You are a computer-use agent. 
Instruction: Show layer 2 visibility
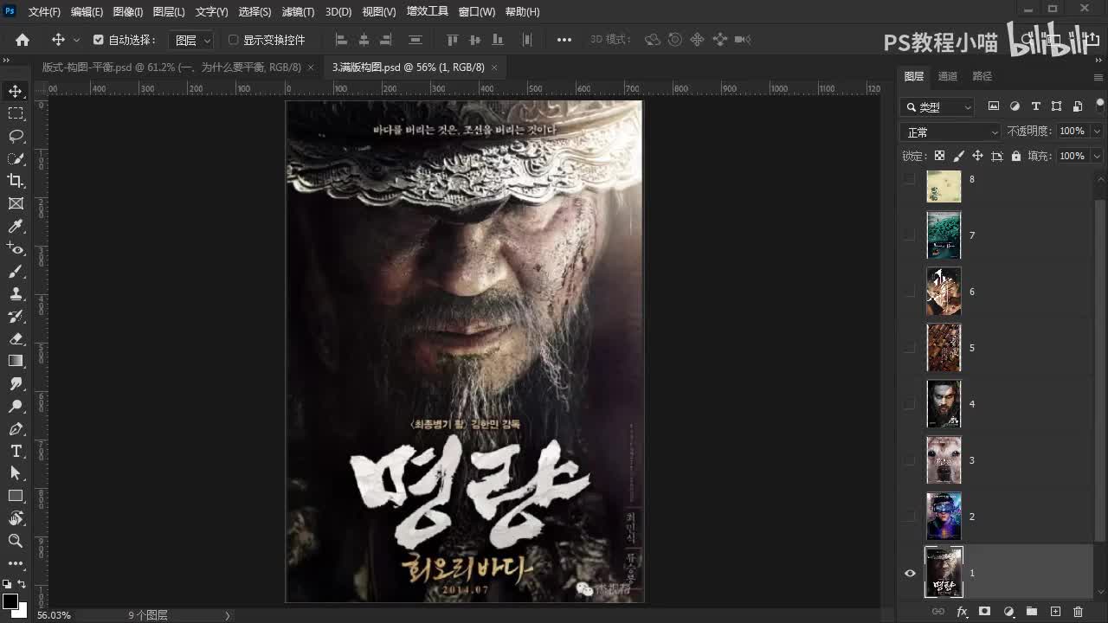(910, 517)
